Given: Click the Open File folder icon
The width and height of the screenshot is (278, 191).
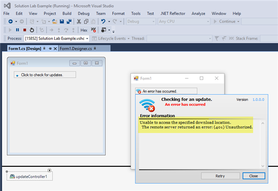Looking at the screenshot, I should coord(55,22).
